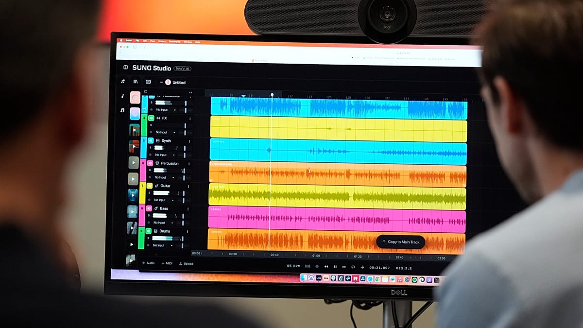Pause playback in the transport bar
This screenshot has height=328, width=583.
[x=335, y=266]
